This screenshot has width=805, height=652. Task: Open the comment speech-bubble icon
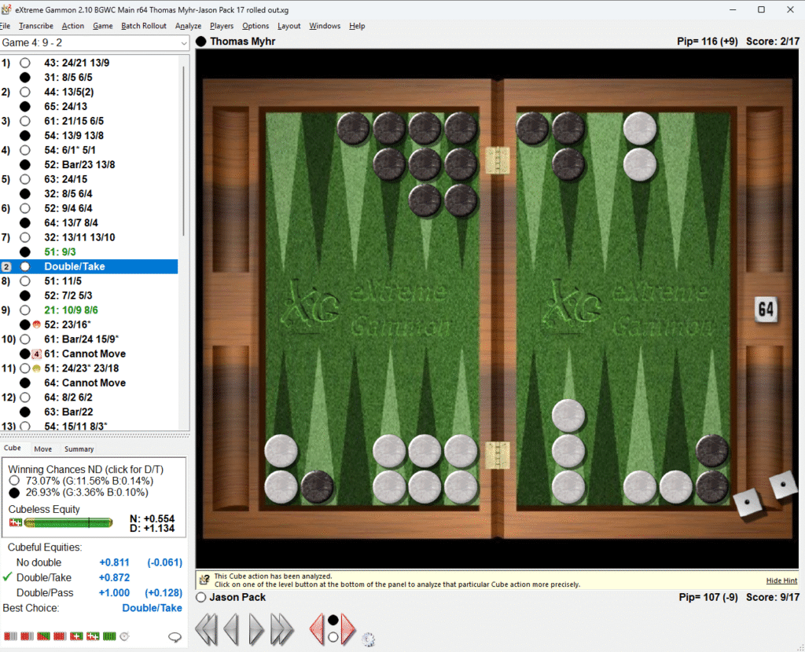click(175, 637)
